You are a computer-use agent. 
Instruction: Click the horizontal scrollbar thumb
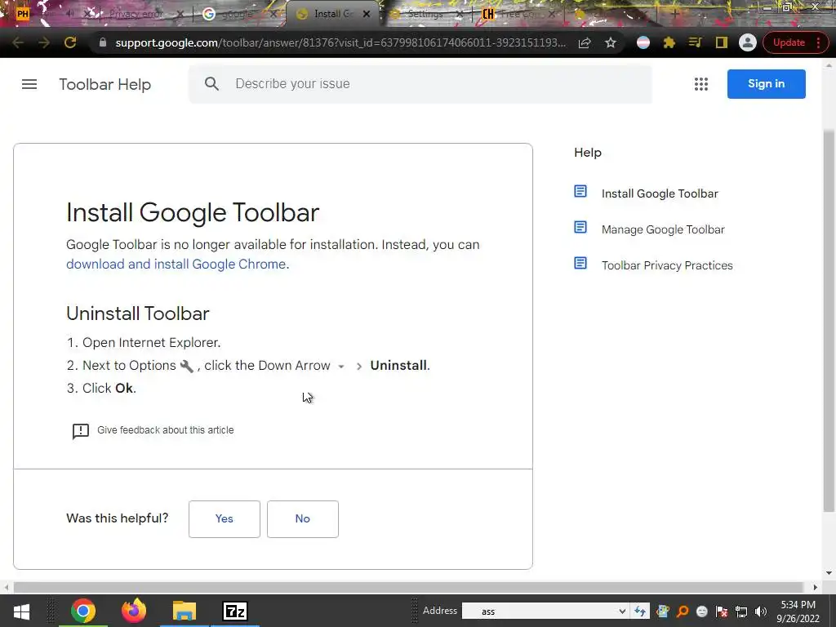point(408,587)
